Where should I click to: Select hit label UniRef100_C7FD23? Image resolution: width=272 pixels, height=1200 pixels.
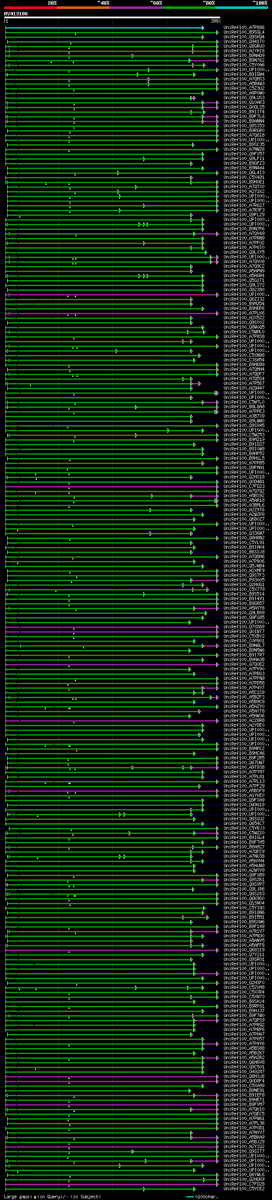point(244,486)
